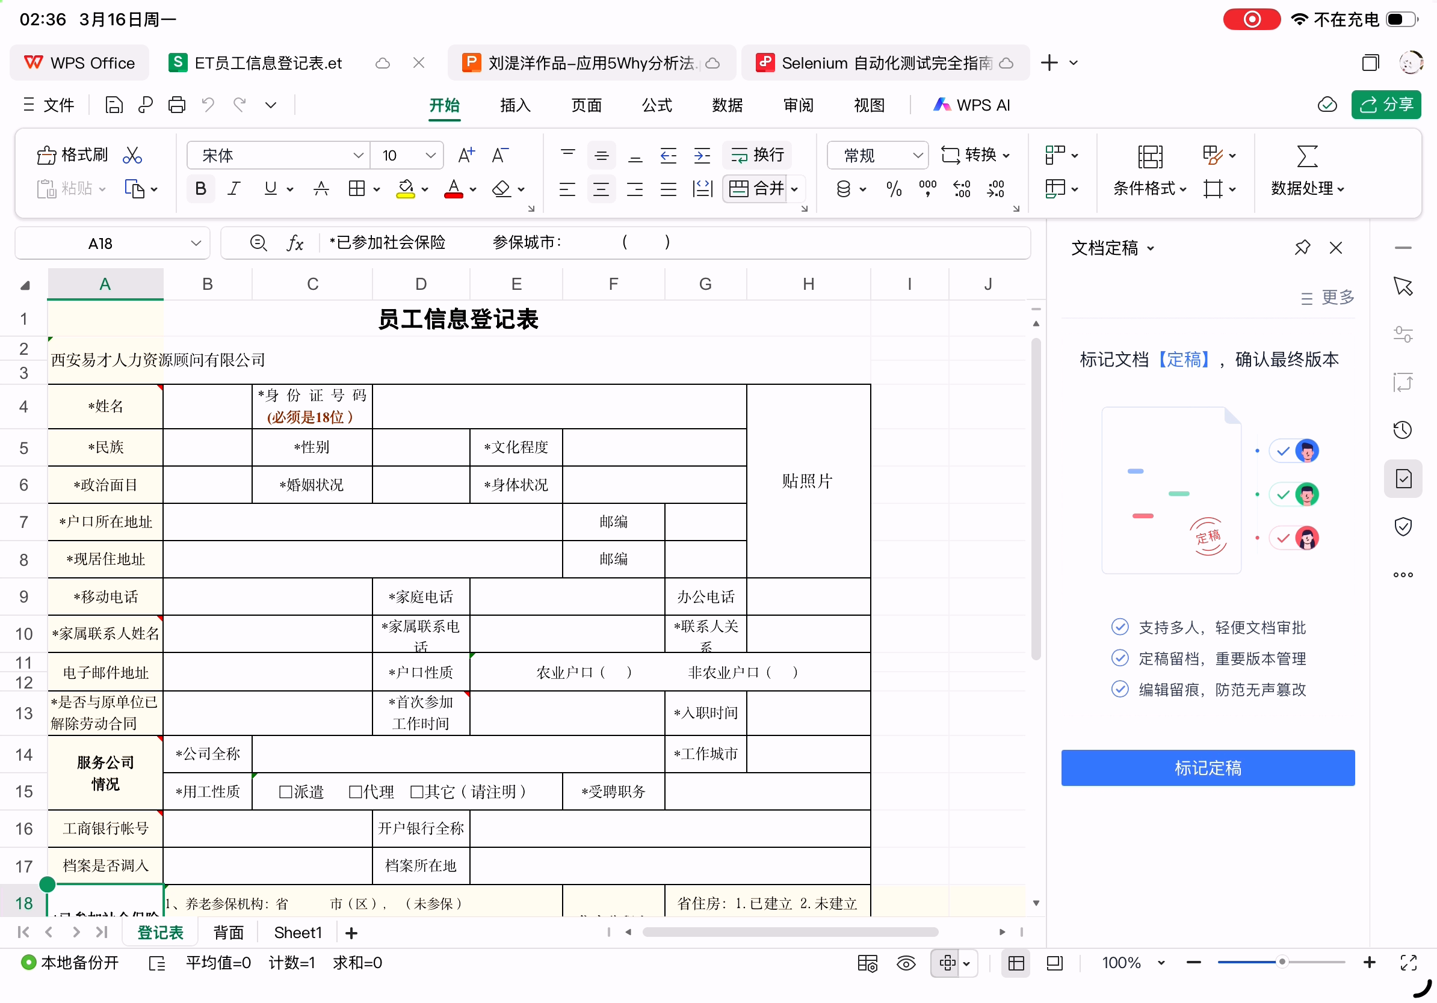
Task: Click the strikethrough text icon
Action: point(321,188)
